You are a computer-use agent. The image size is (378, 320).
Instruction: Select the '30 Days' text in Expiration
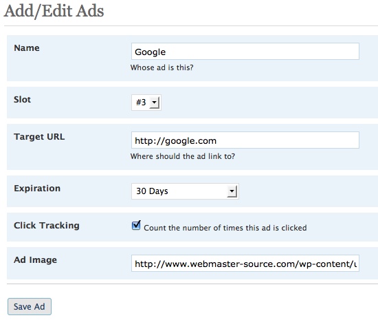point(152,191)
